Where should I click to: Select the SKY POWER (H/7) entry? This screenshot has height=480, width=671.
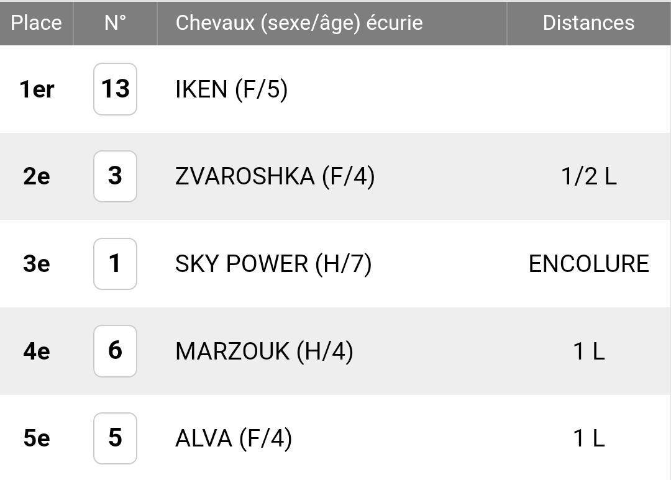pyautogui.click(x=273, y=264)
